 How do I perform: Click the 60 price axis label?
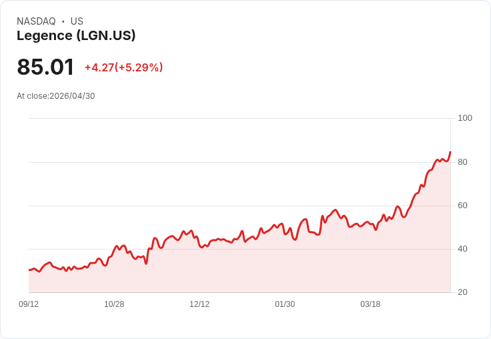[462, 206]
